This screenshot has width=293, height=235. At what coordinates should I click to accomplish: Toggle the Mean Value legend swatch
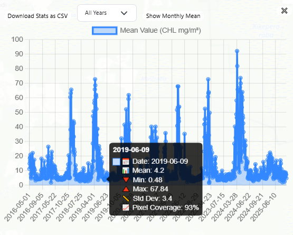pyautogui.click(x=105, y=31)
